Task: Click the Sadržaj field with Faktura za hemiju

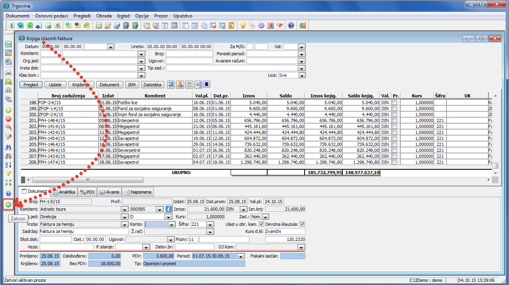Action: pyautogui.click(x=84, y=232)
